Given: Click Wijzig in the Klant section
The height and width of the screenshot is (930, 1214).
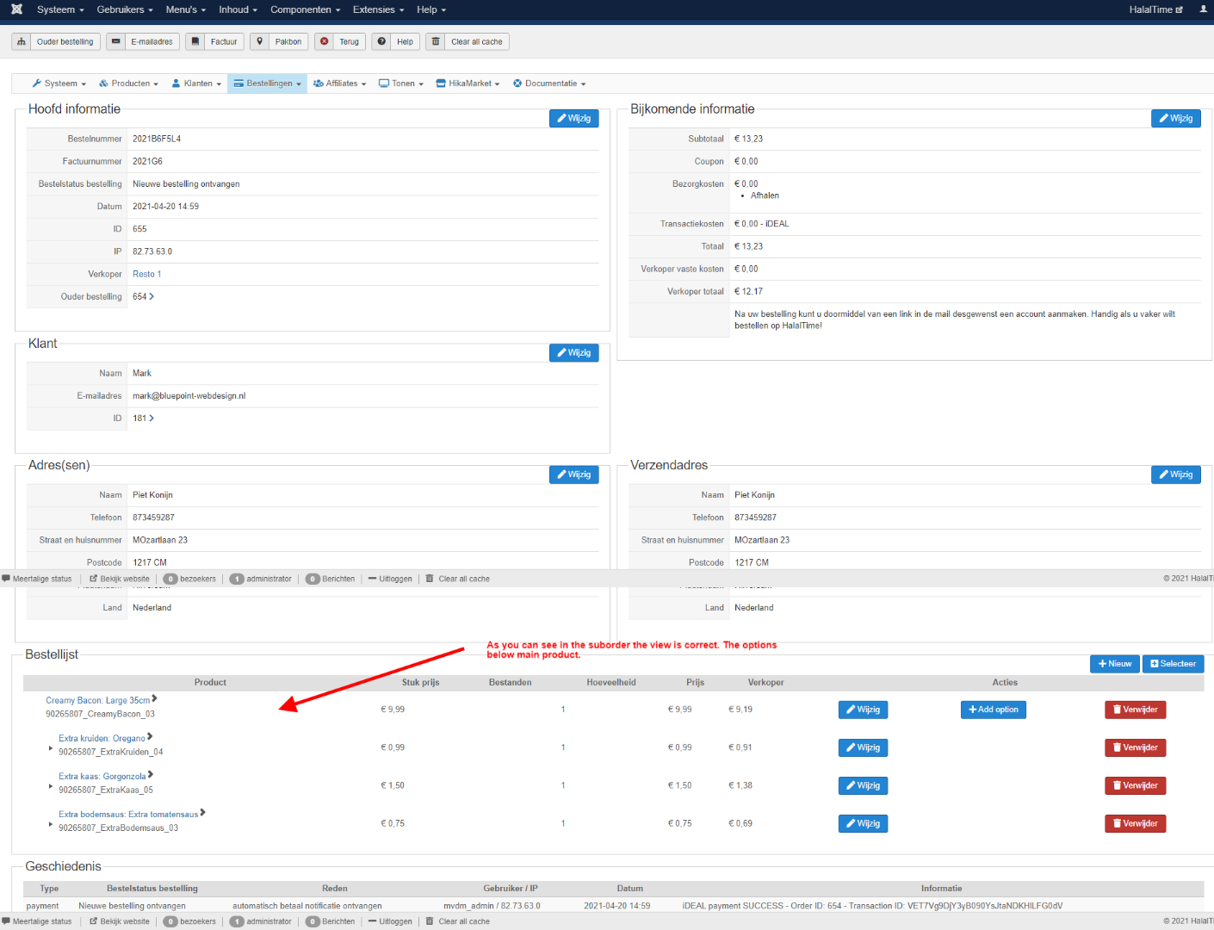Looking at the screenshot, I should pos(573,353).
